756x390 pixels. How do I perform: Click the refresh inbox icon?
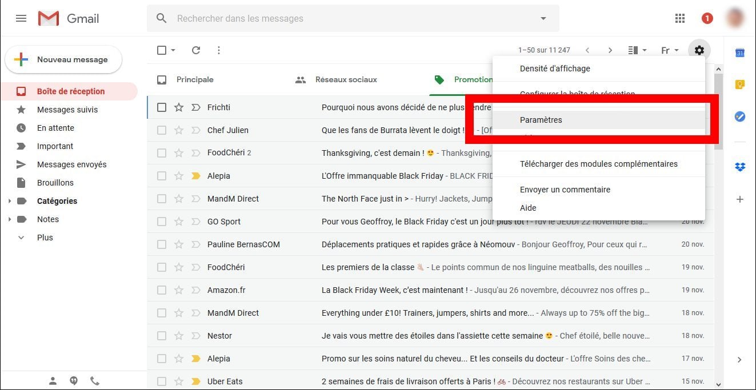click(x=196, y=50)
